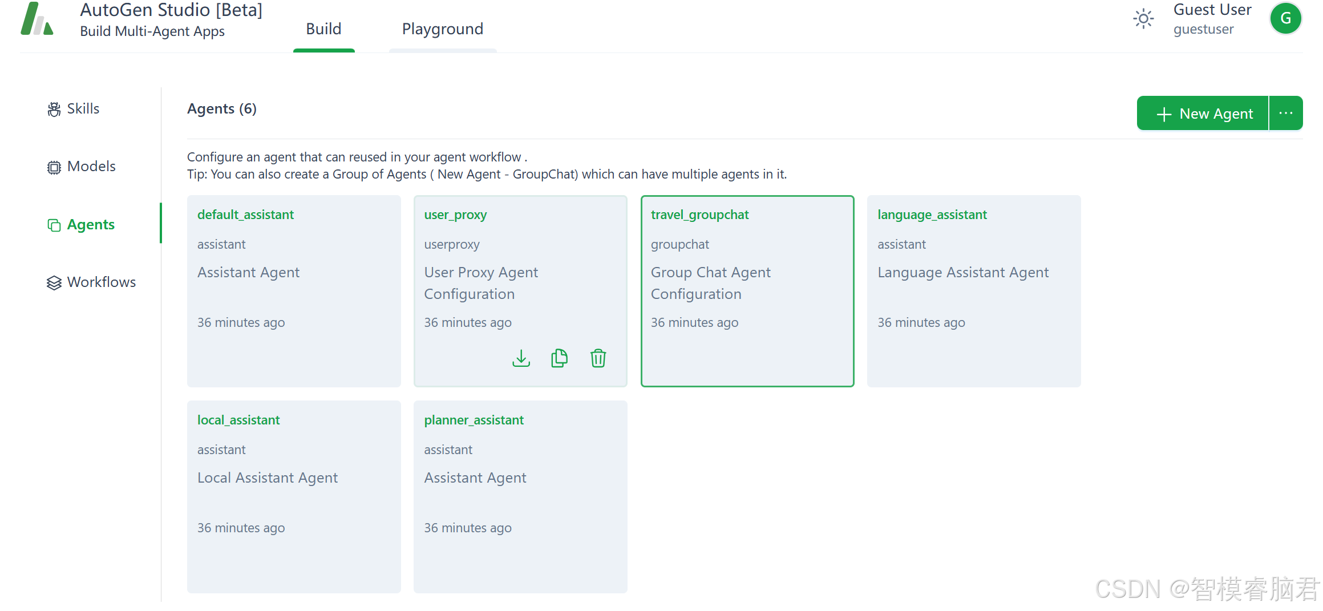The width and height of the screenshot is (1323, 611).
Task: Click the GroupChat tip text line
Action: click(x=487, y=175)
